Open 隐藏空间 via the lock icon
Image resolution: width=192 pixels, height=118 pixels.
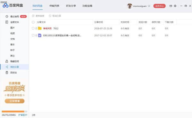pyautogui.click(x=7, y=61)
